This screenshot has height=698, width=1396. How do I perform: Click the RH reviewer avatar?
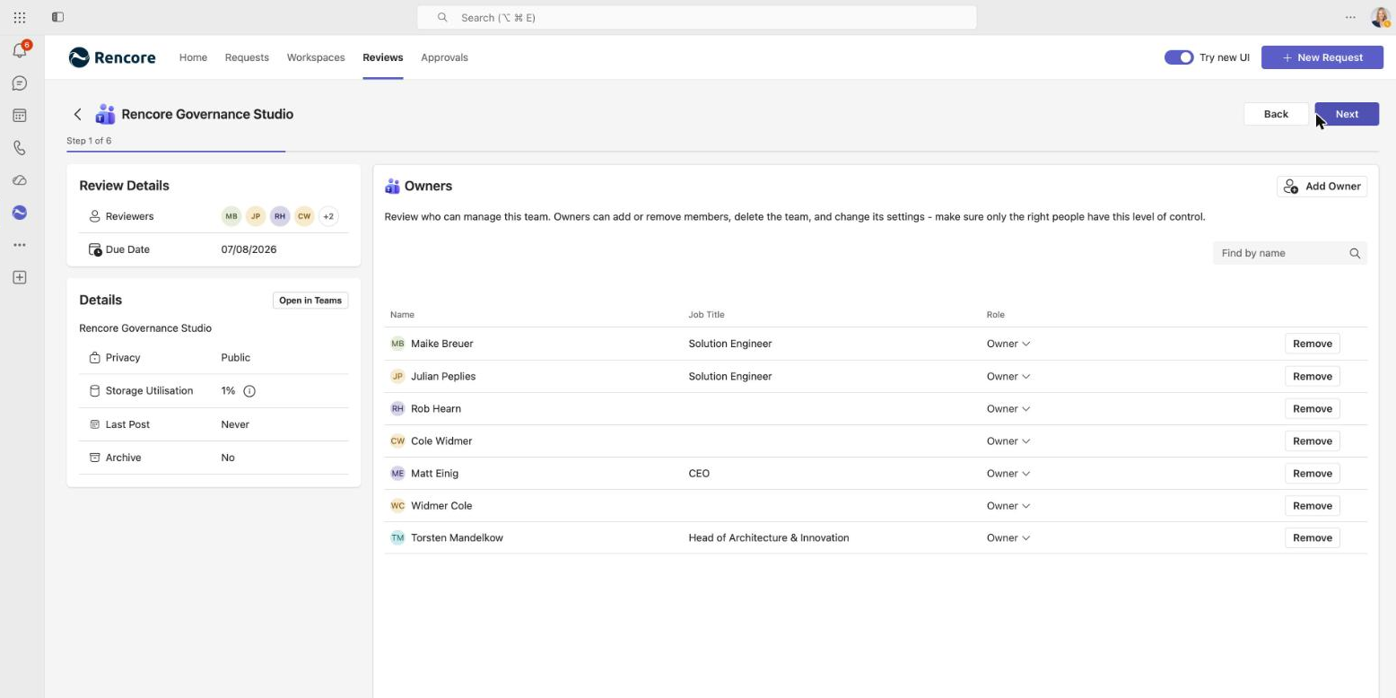(280, 216)
